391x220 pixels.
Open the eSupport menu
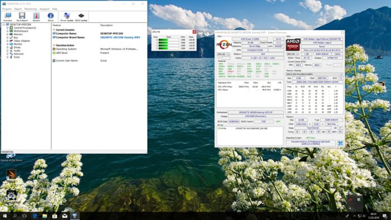click(x=45, y=9)
